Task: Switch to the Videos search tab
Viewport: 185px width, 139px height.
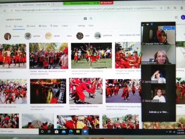Action: point(31,26)
